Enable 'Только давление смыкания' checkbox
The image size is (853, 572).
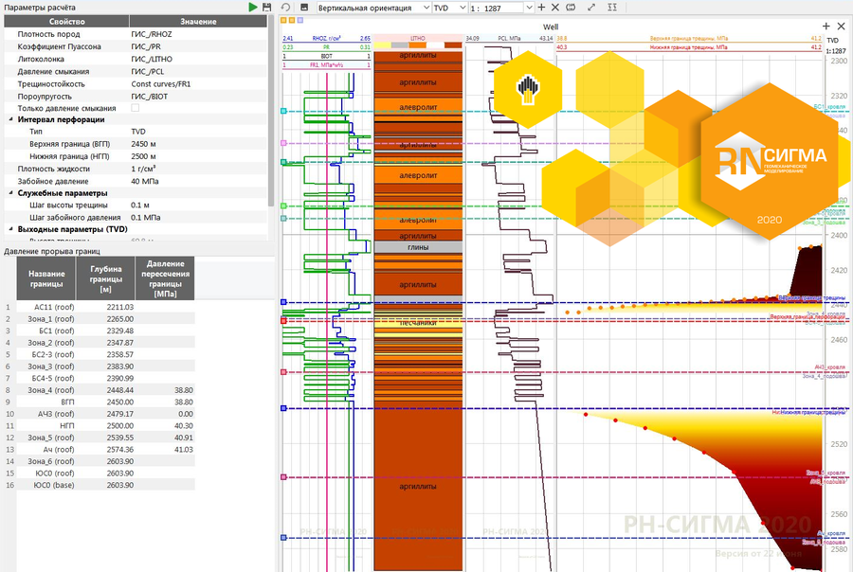point(135,108)
